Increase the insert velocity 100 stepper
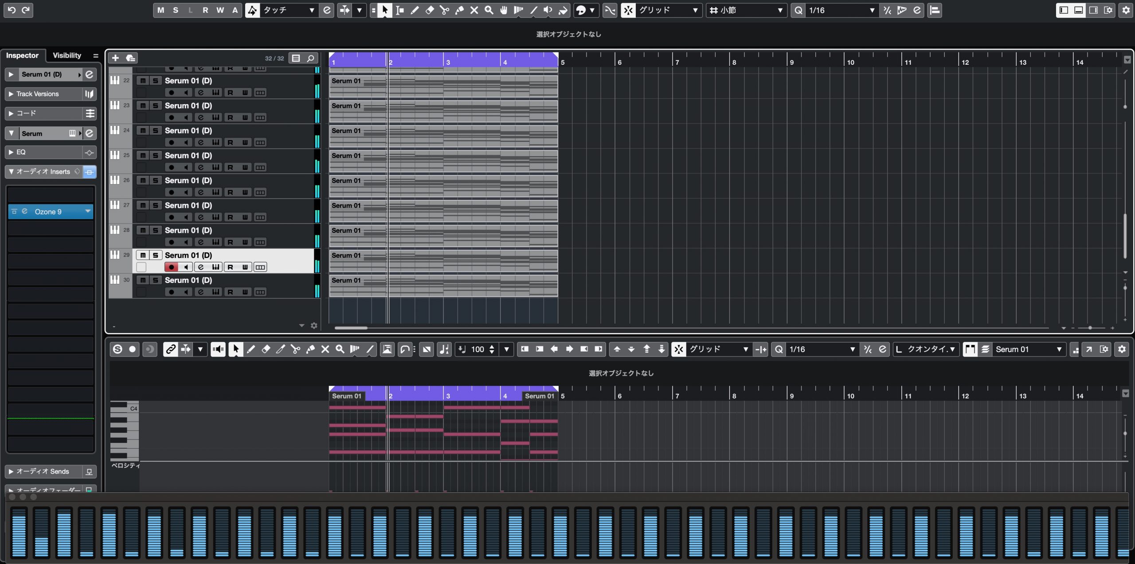Image resolution: width=1135 pixels, height=564 pixels. point(491,347)
